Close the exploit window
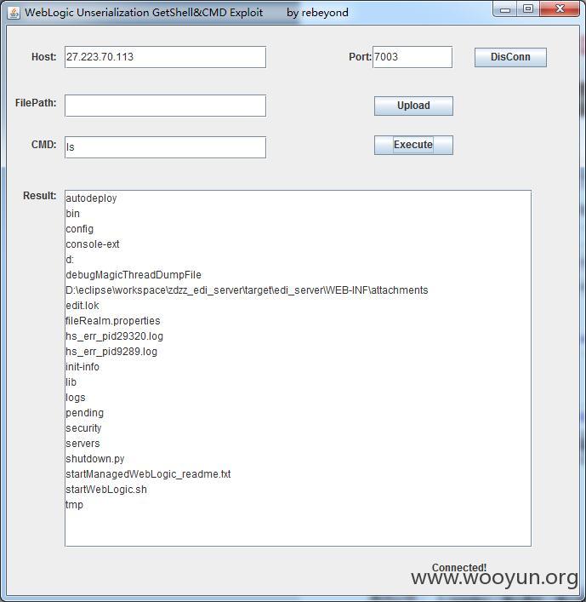 560,9
